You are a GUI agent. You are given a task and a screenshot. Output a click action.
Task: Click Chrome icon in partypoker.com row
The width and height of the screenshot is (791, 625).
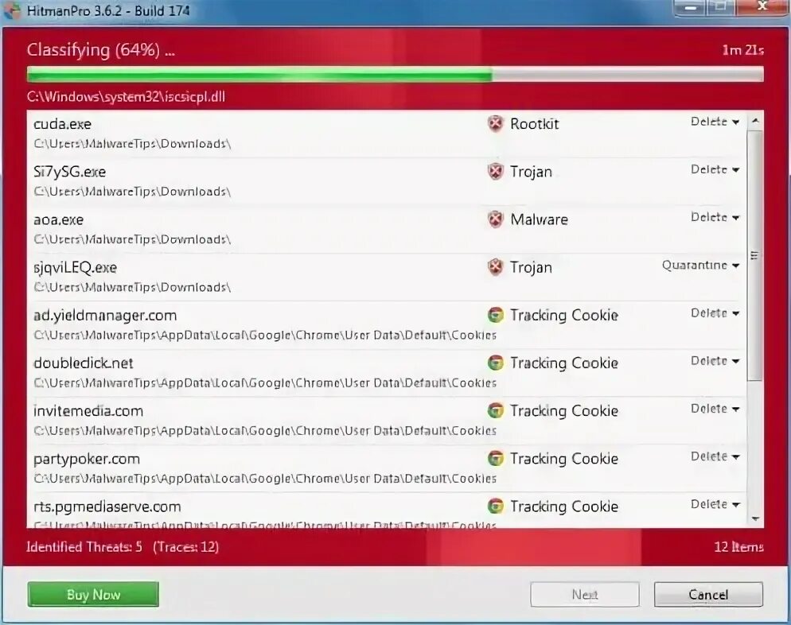(x=496, y=459)
